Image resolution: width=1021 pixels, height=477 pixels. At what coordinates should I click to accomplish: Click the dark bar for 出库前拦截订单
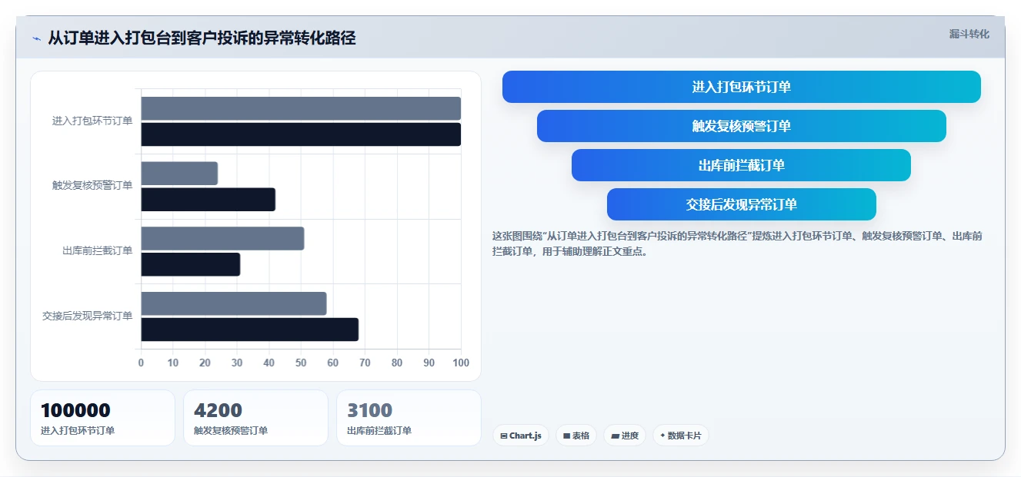tap(190, 265)
